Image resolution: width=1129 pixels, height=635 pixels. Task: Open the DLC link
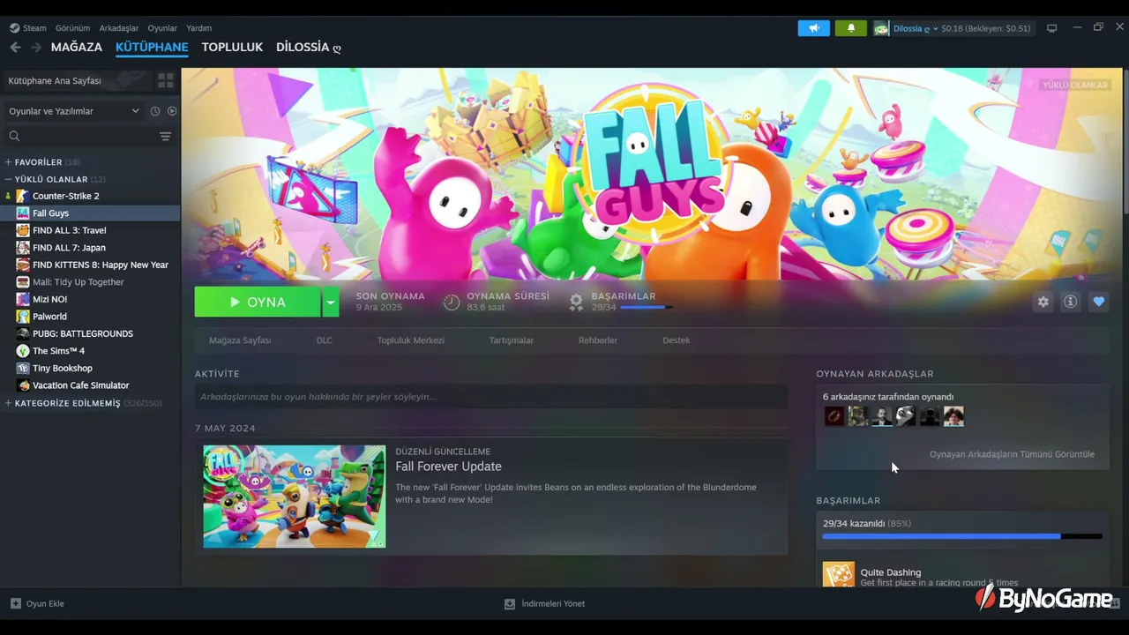[x=325, y=340]
